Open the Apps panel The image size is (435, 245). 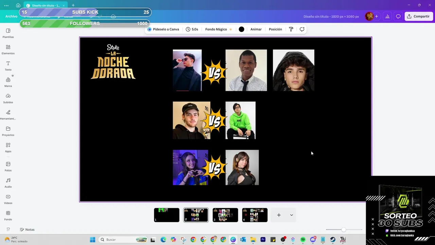click(x=8, y=148)
